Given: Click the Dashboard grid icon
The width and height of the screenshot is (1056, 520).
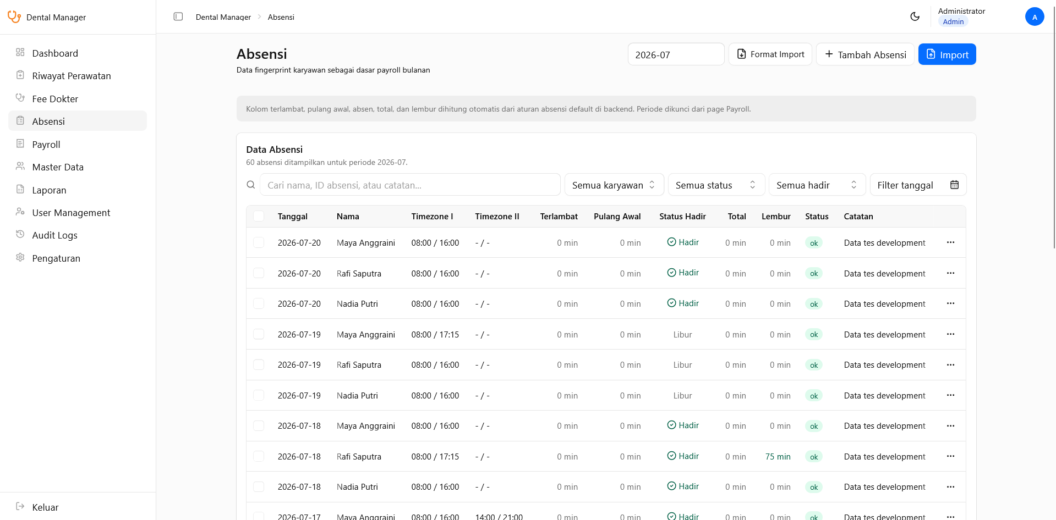Looking at the screenshot, I should [20, 52].
